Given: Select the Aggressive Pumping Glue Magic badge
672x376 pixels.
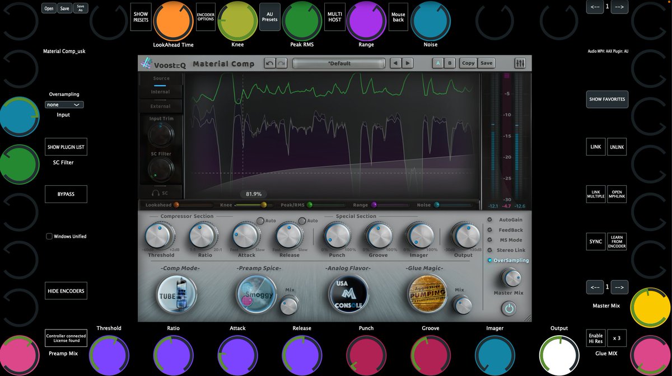Looking at the screenshot, I should (x=427, y=293).
